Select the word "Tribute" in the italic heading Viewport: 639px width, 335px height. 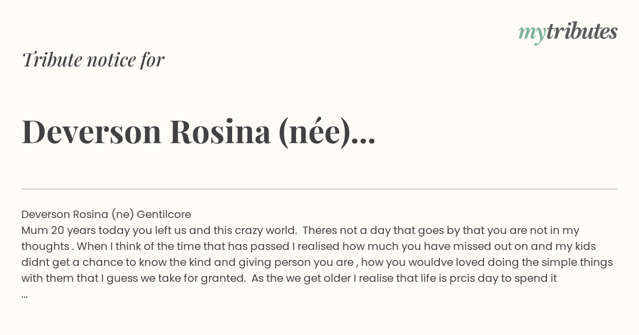pyautogui.click(x=51, y=60)
